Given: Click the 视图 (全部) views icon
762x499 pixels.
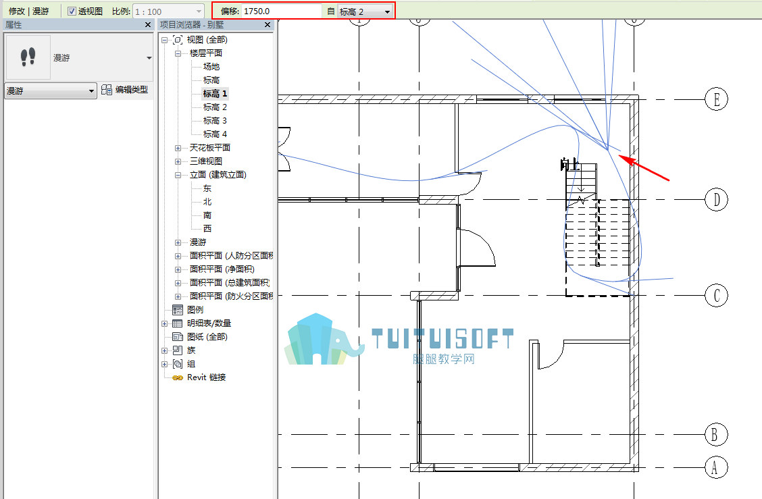Looking at the screenshot, I should coord(178,40).
